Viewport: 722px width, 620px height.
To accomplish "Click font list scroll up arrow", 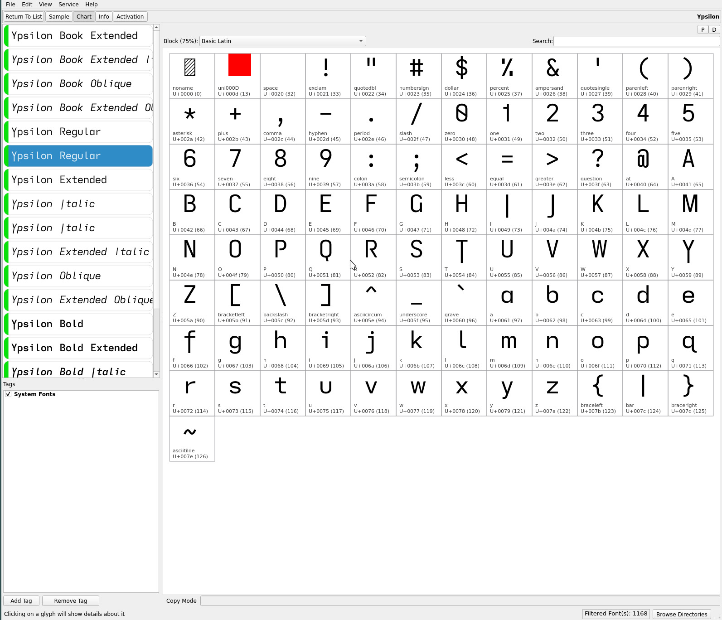I will 156,28.
